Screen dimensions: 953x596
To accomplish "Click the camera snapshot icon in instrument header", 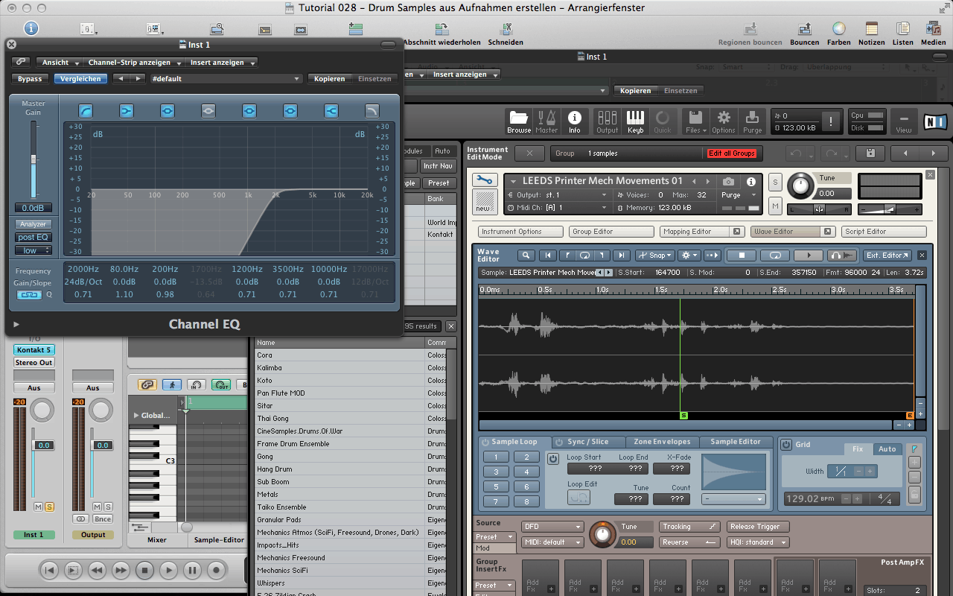I will coord(729,182).
